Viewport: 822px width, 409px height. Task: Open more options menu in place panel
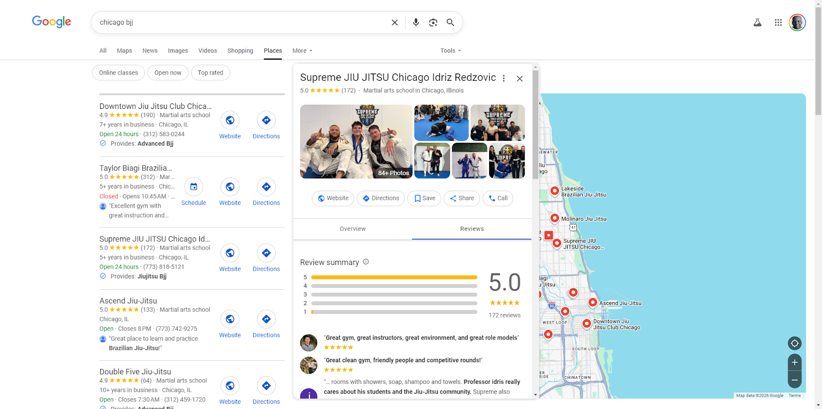(503, 79)
